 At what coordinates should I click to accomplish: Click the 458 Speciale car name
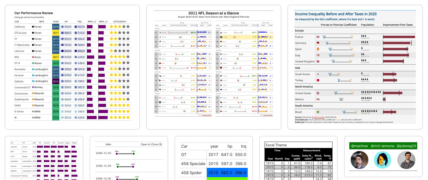(193, 164)
